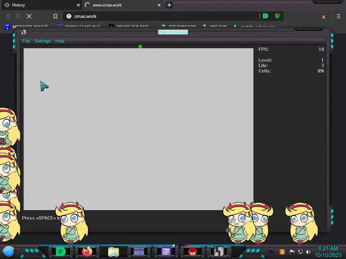This screenshot has width=346, height=259.
Task: Close the www.zmax.work tab
Action: [x=159, y=5]
